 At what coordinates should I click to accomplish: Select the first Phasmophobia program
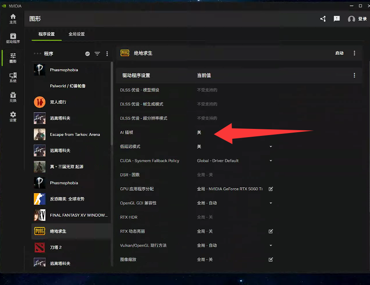pos(71,70)
